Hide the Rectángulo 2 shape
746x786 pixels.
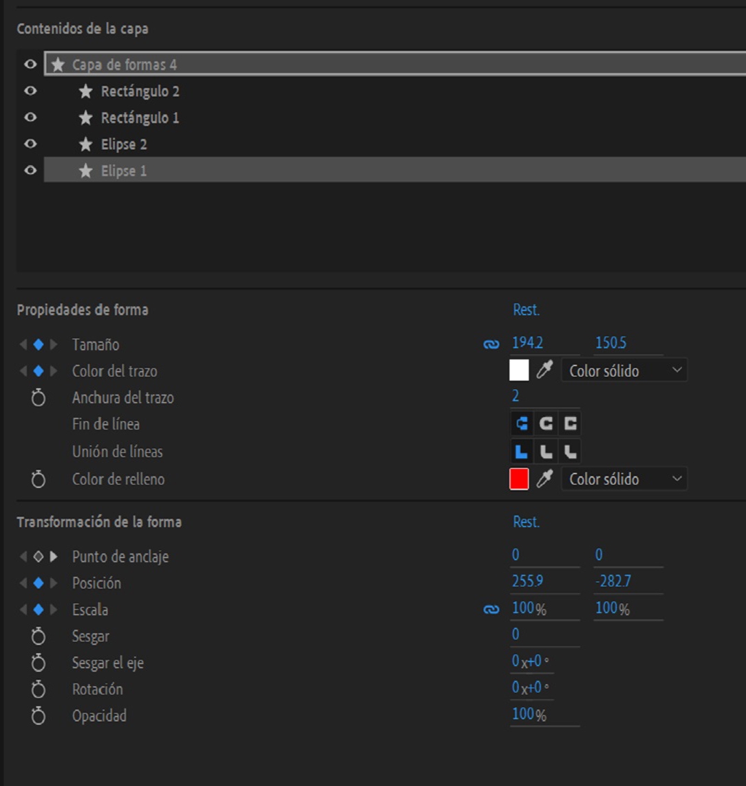pyautogui.click(x=30, y=90)
